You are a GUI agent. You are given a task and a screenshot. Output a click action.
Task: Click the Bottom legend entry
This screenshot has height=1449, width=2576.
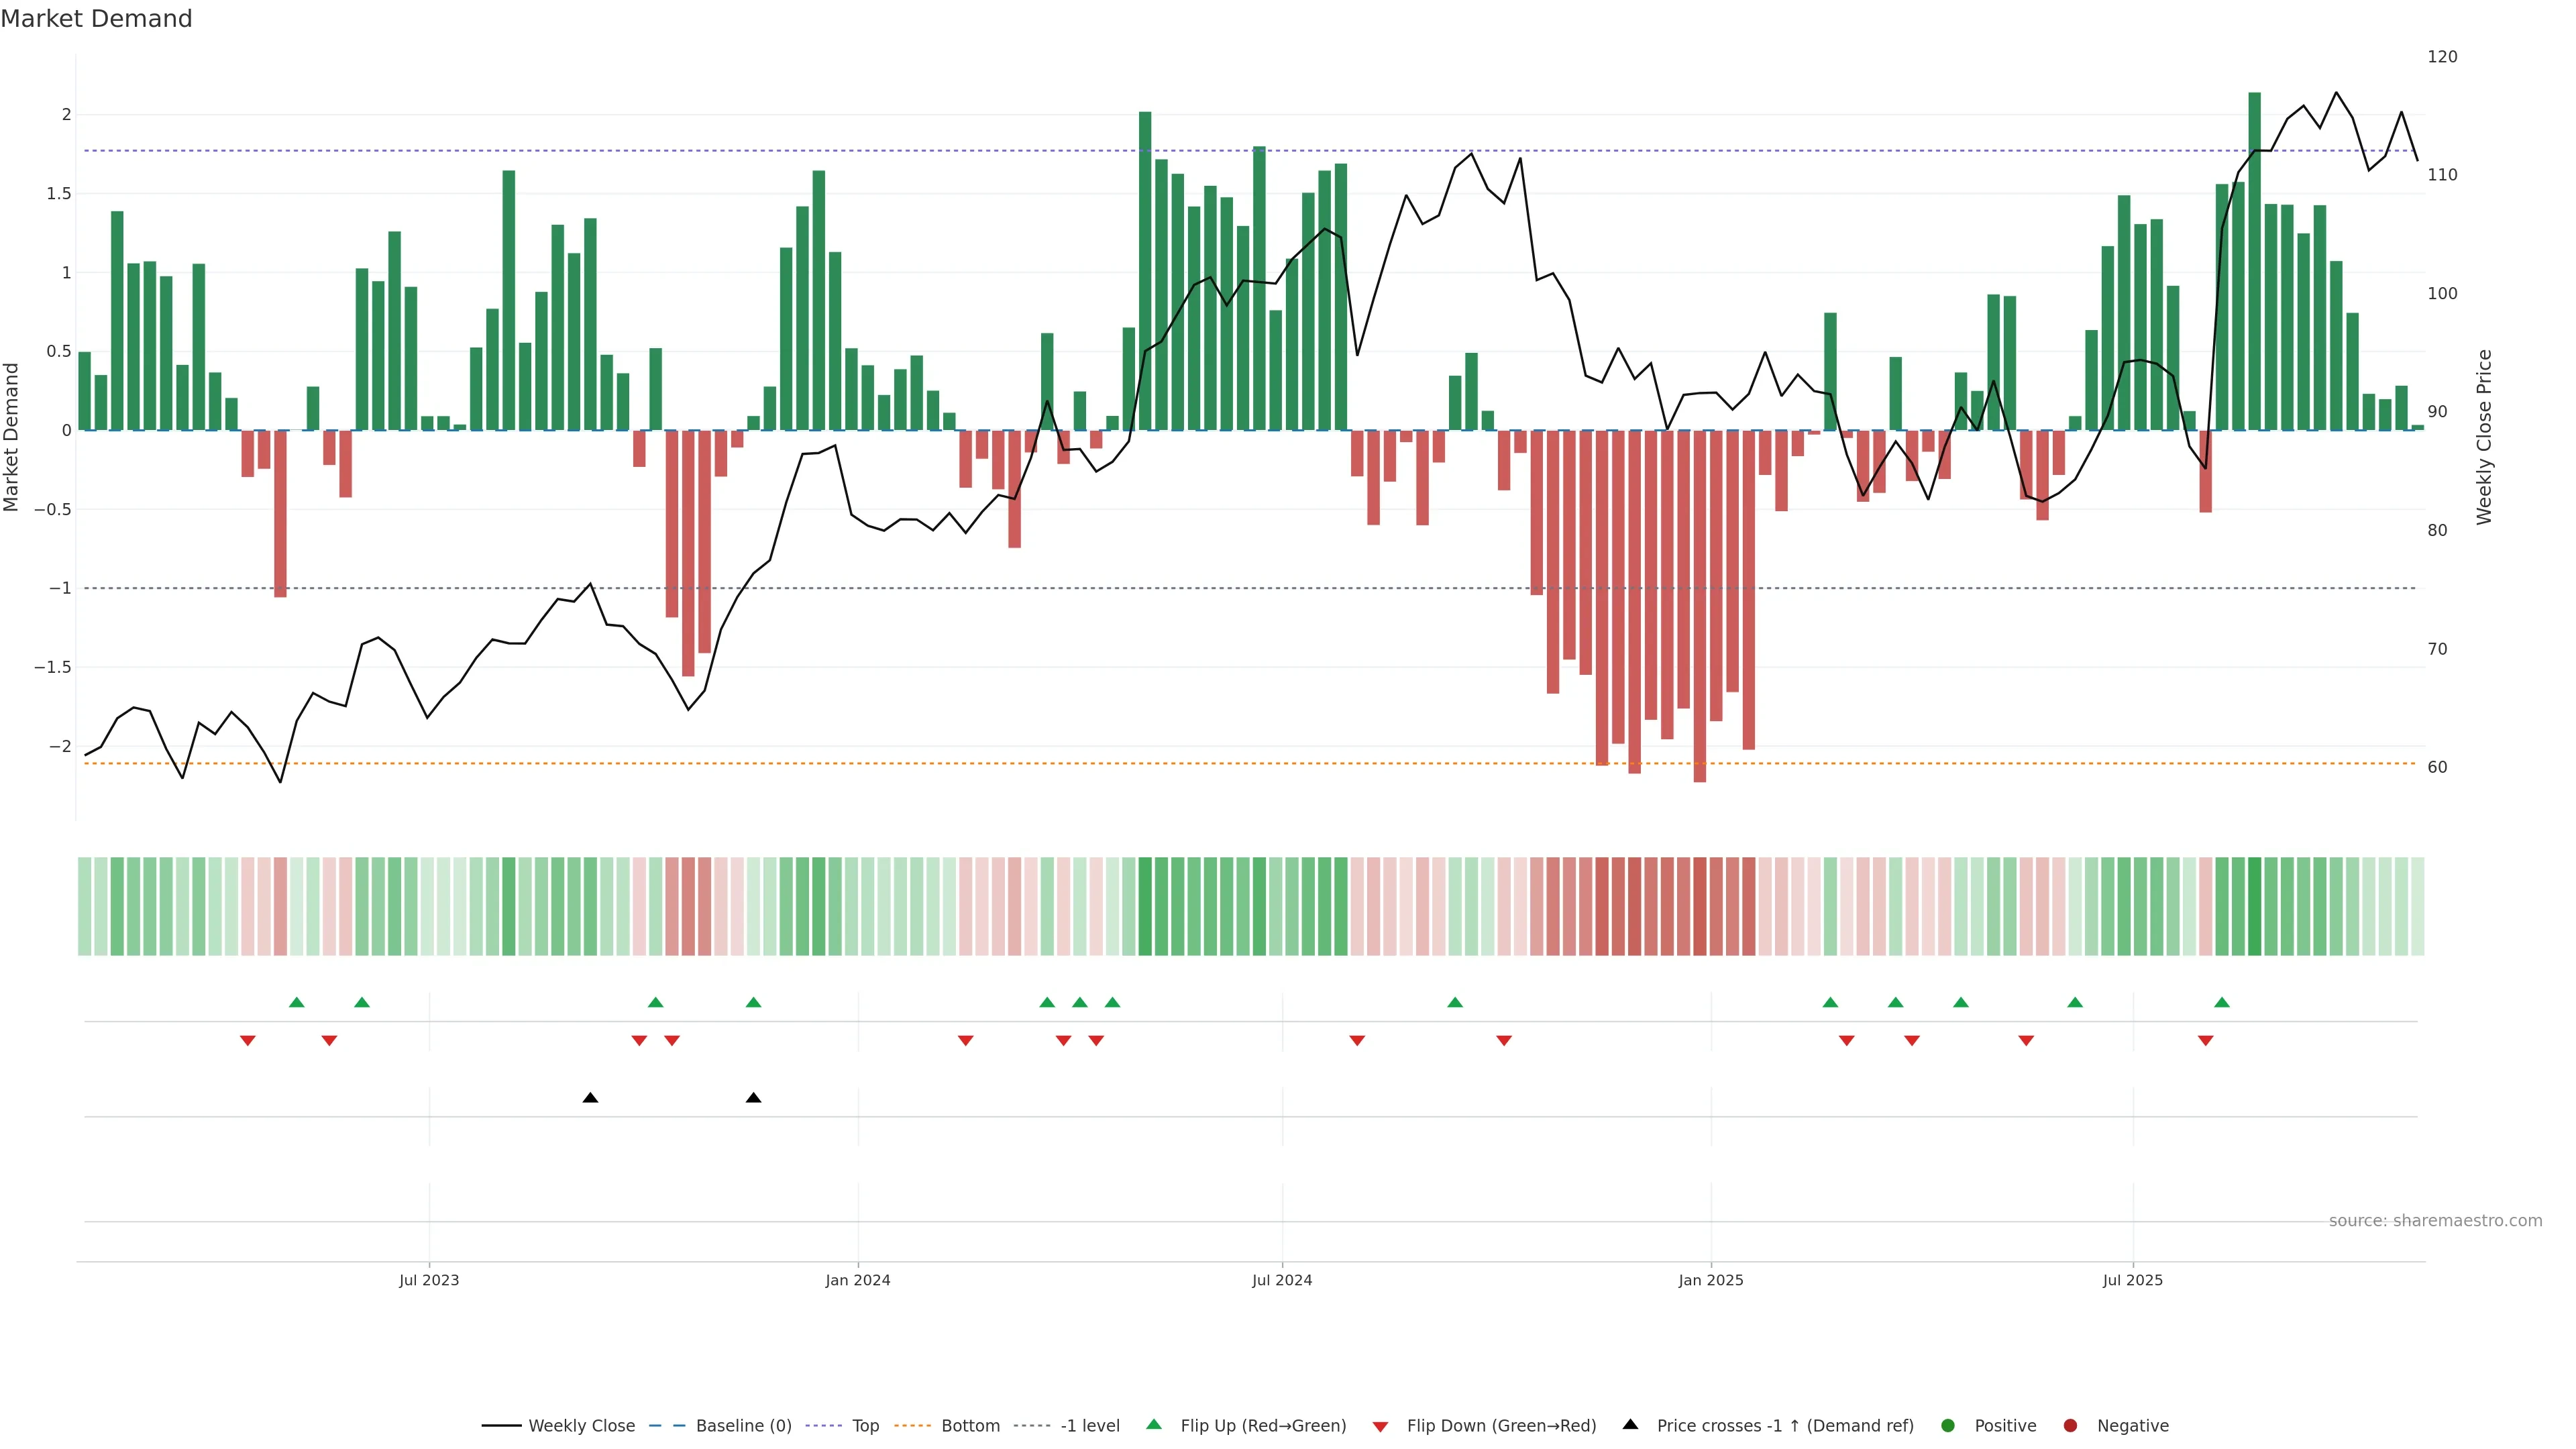point(970,1426)
